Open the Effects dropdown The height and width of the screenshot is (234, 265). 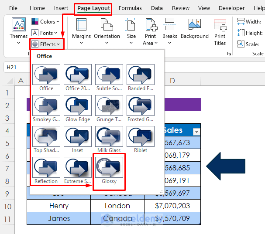pyautogui.click(x=47, y=44)
